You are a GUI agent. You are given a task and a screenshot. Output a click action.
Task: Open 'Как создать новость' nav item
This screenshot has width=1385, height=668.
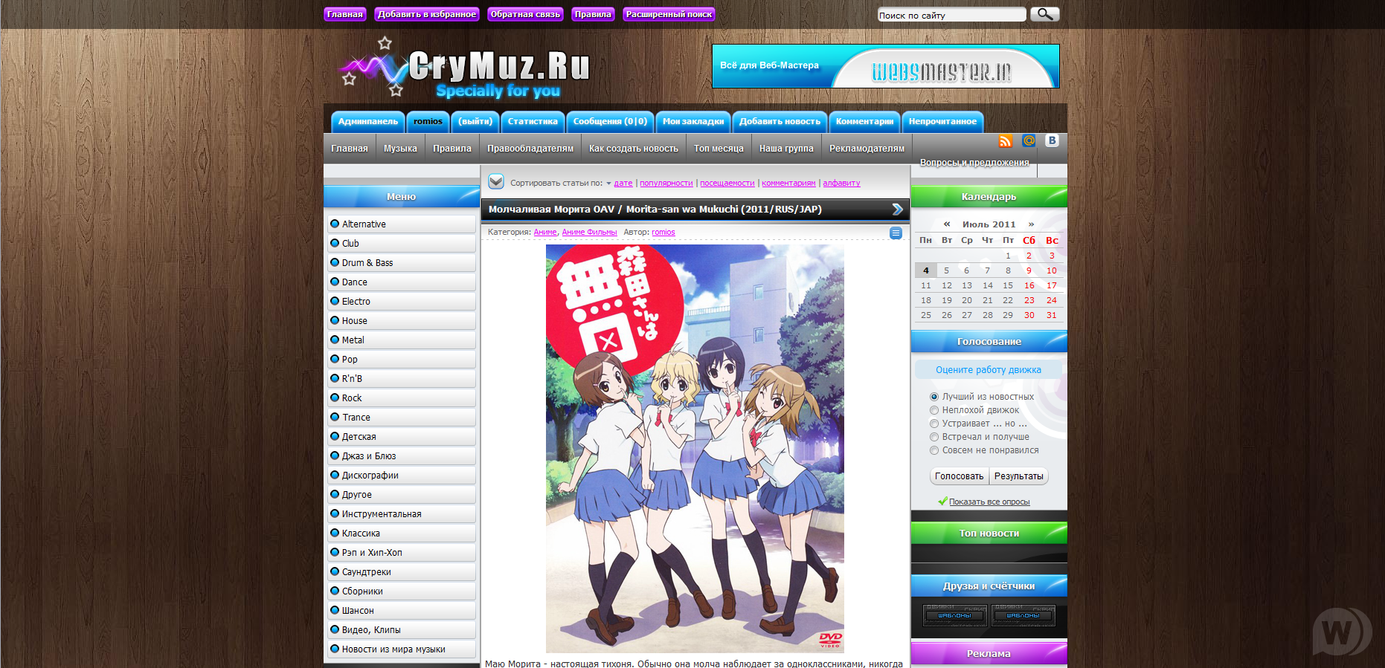pos(634,149)
